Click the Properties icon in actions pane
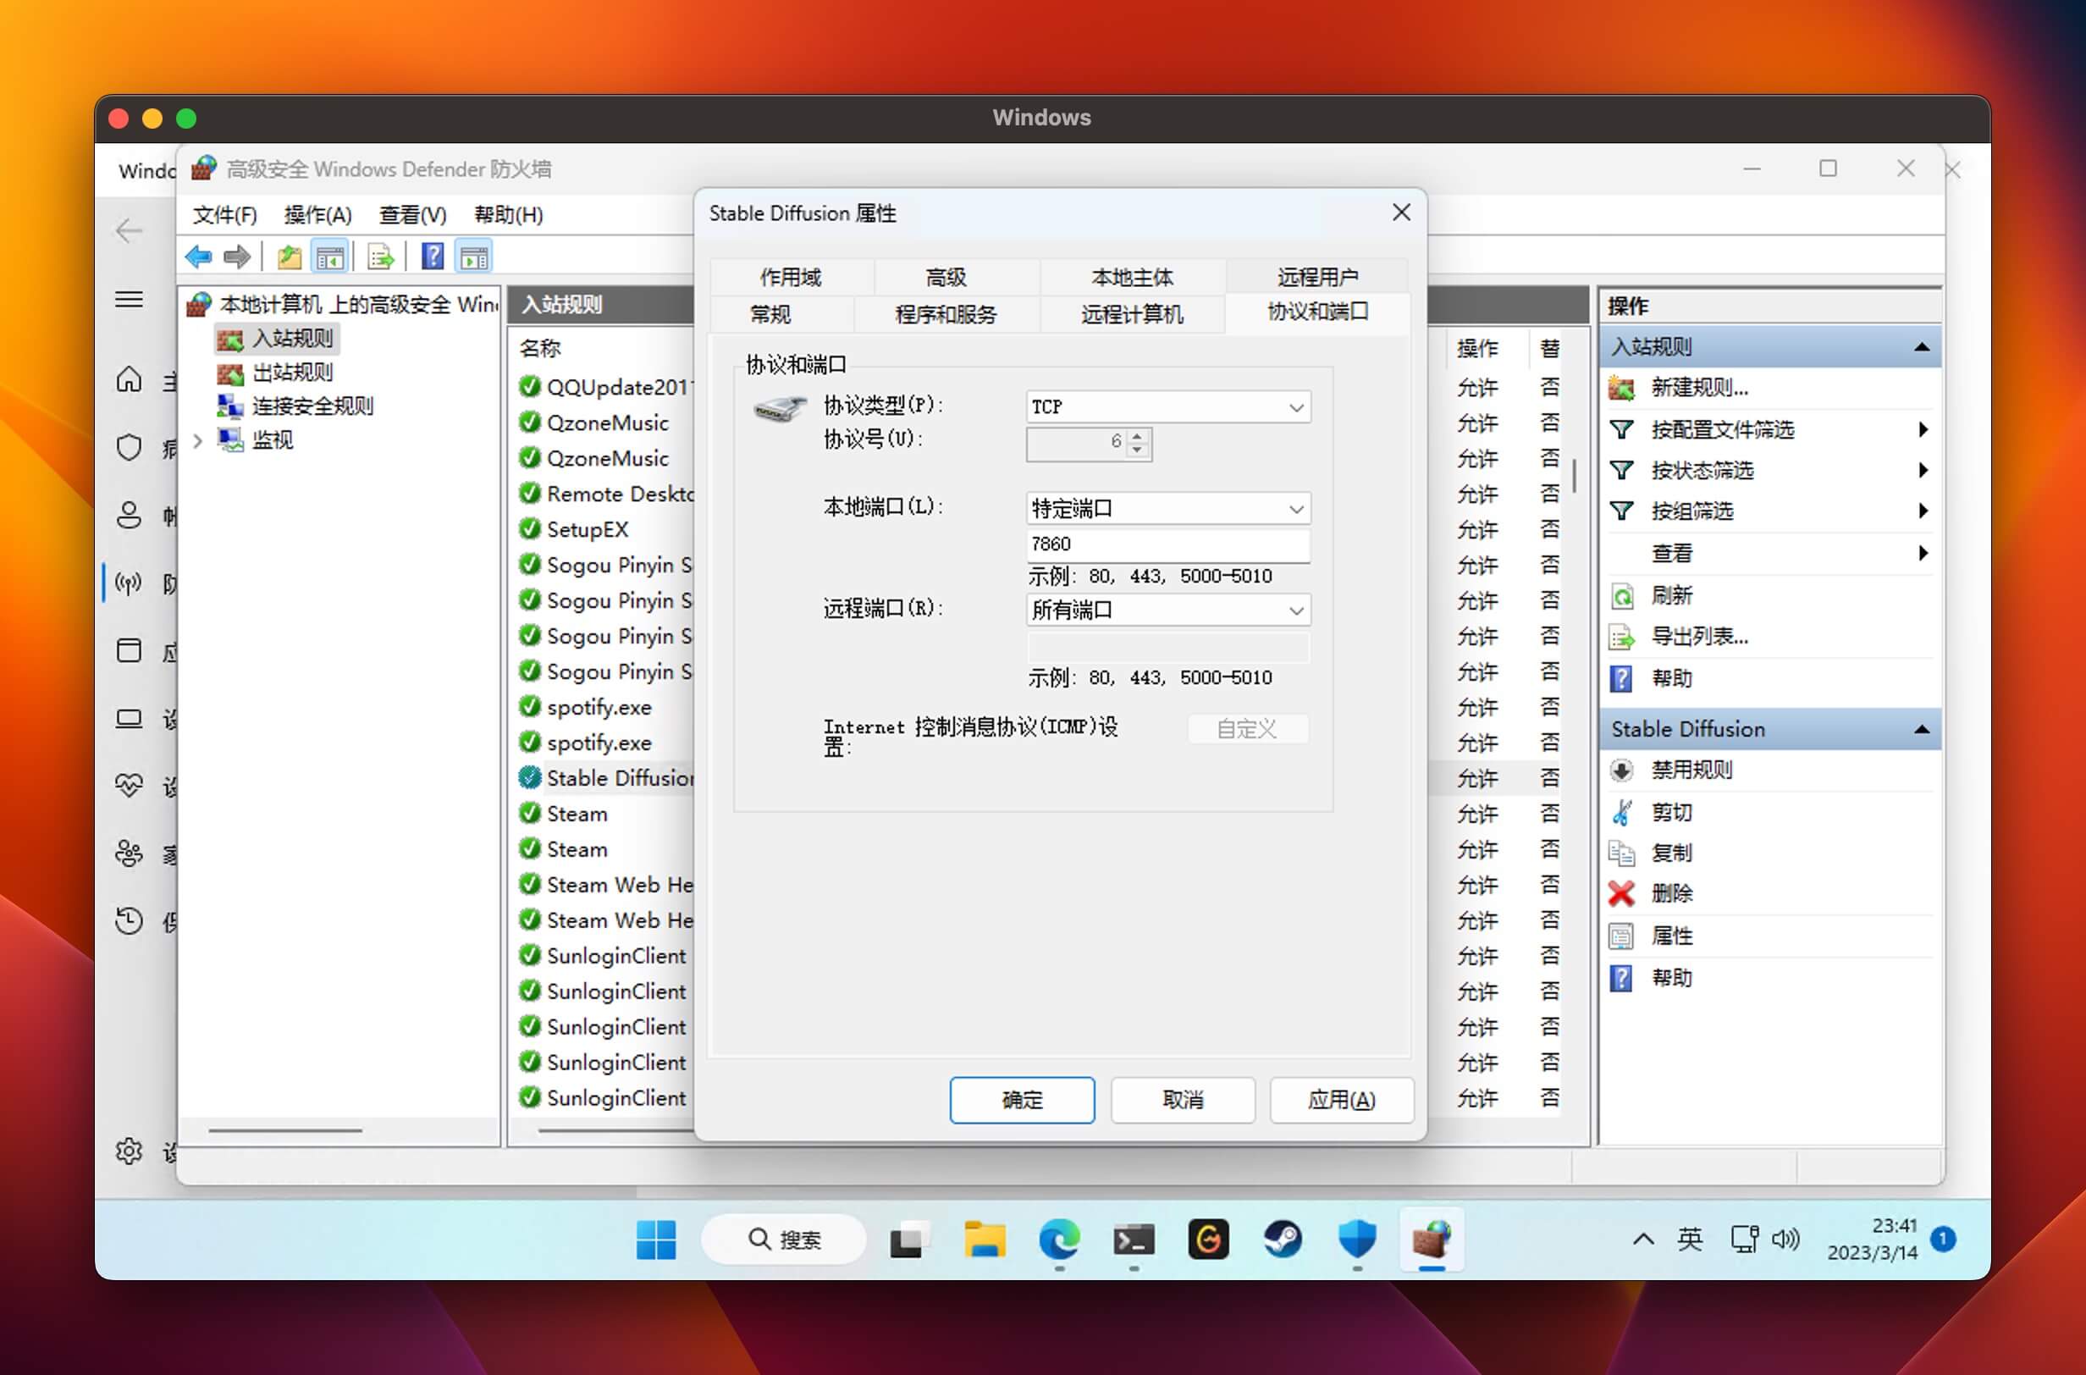The width and height of the screenshot is (2086, 1375). [1621, 936]
